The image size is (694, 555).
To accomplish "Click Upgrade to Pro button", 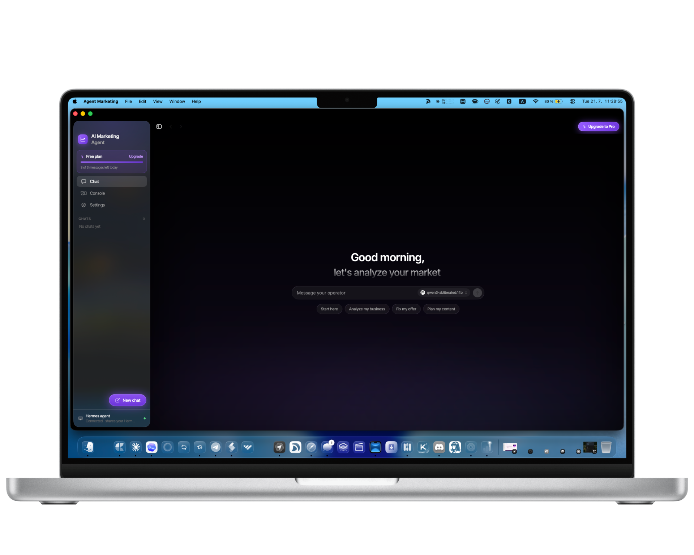I will tap(598, 126).
